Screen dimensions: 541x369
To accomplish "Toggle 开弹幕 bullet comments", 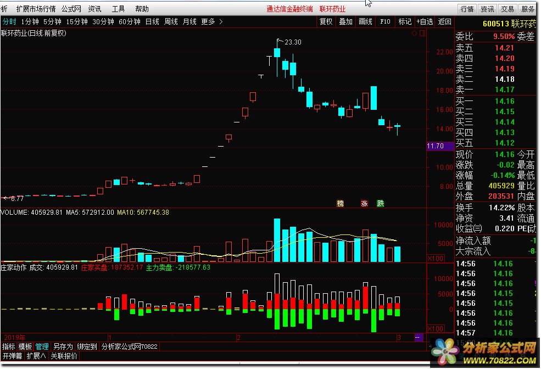I will click(x=13, y=356).
